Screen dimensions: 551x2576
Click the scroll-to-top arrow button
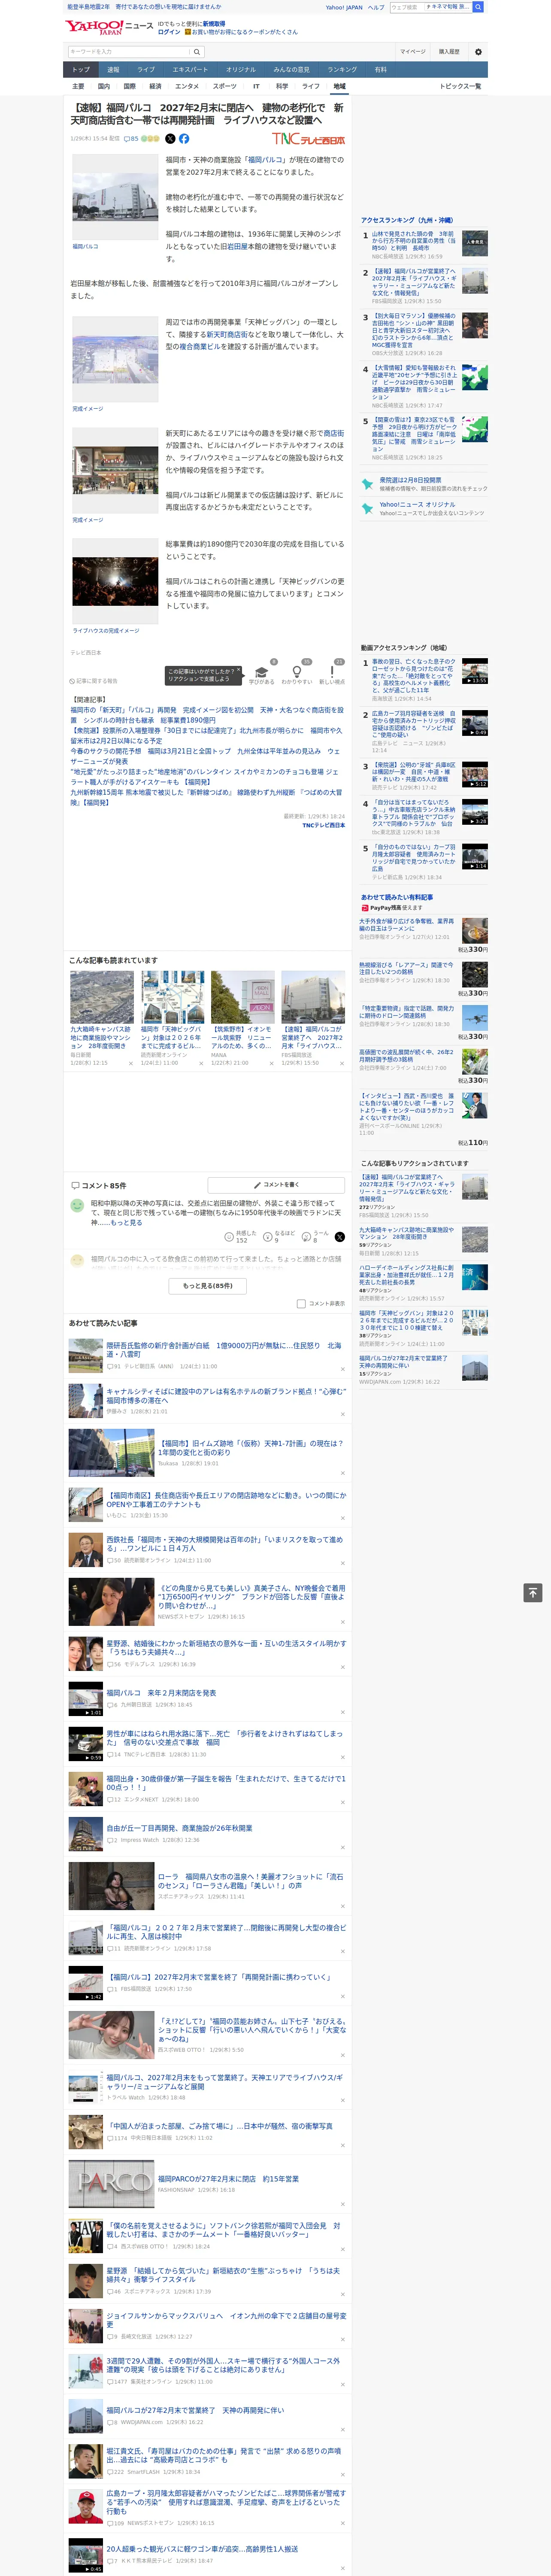pos(533,1593)
